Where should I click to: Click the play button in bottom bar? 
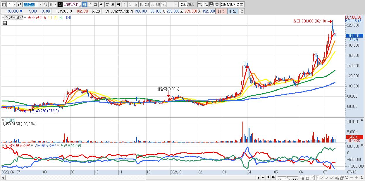(x=259, y=178)
